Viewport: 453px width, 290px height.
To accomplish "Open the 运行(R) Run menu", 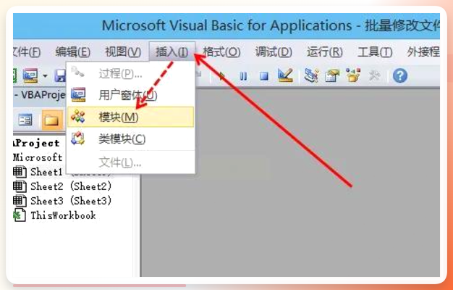I will (324, 52).
